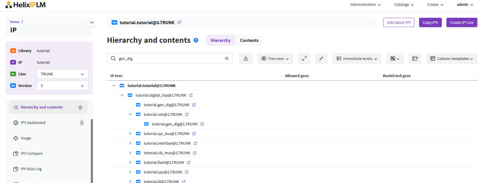Expand the tutorial.sys_bus@1.TRUNK tree node
The image size is (482, 183).
tap(130, 134)
